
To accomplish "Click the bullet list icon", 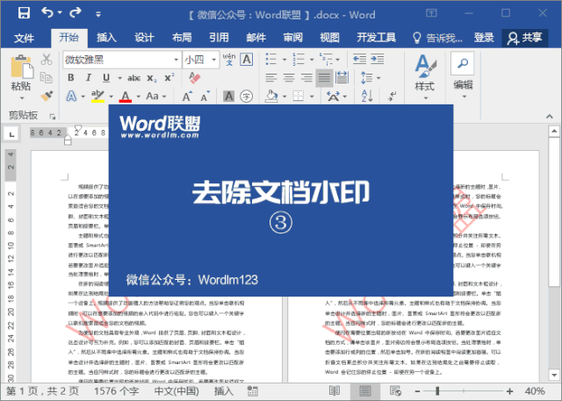I will pyautogui.click(x=271, y=59).
